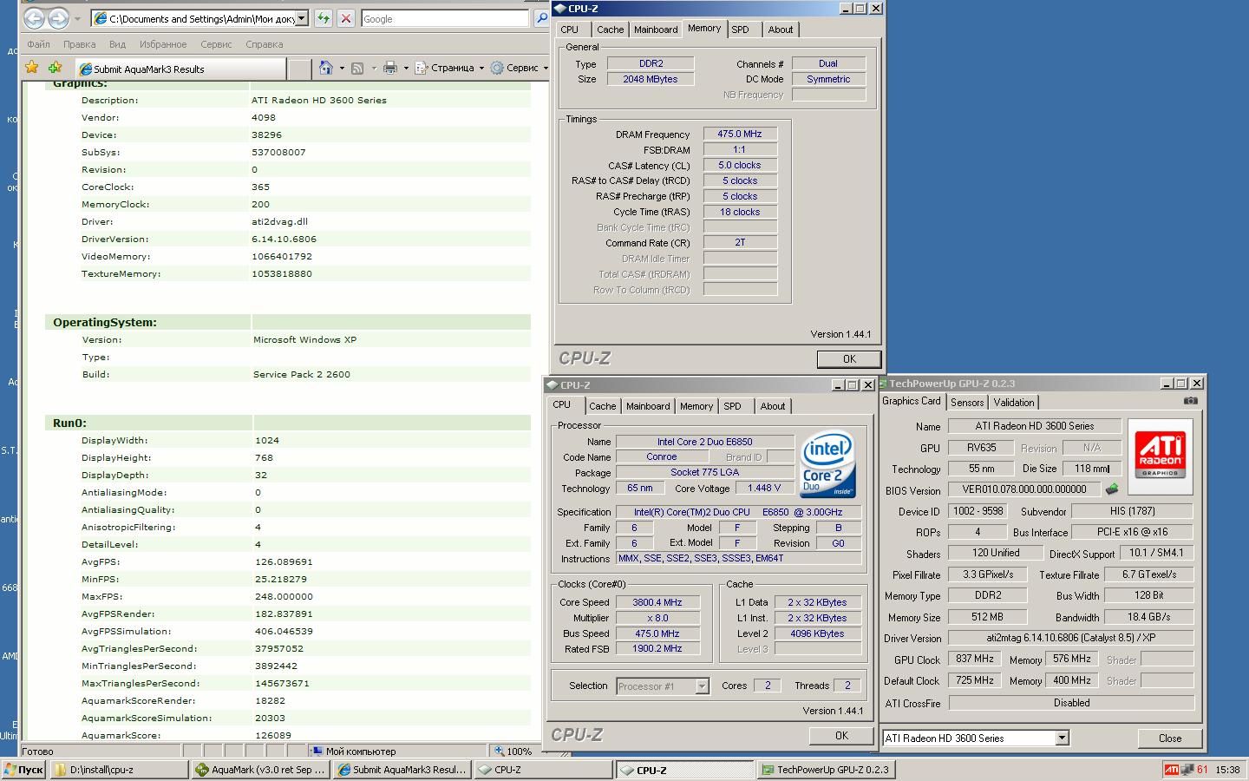Click the Intel Core 2 Duo logo
This screenshot has width=1249, height=781.
pos(827,464)
